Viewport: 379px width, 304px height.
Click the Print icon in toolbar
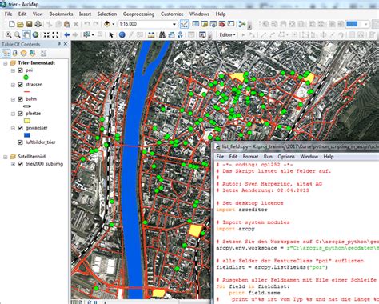38,24
